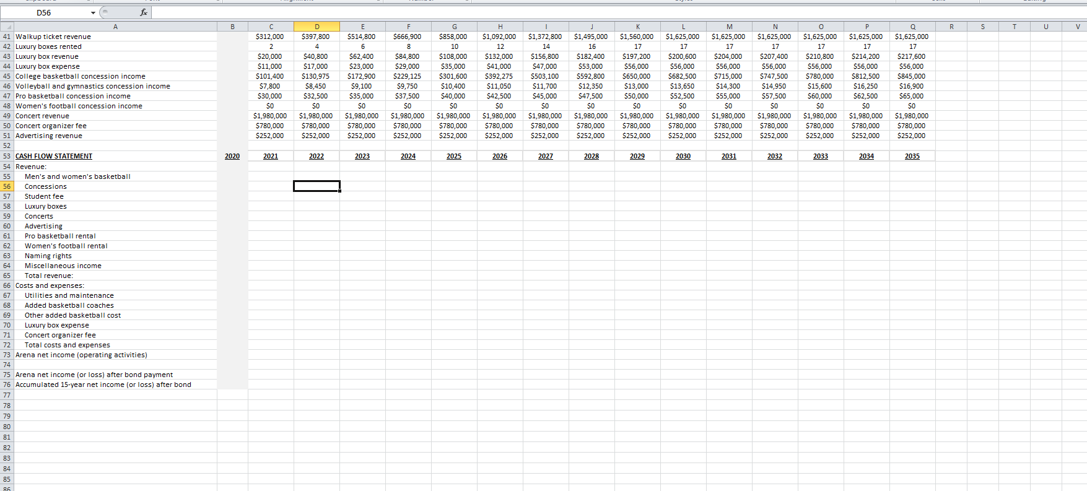Click the $7,800 volleyball concession cell

click(271, 86)
